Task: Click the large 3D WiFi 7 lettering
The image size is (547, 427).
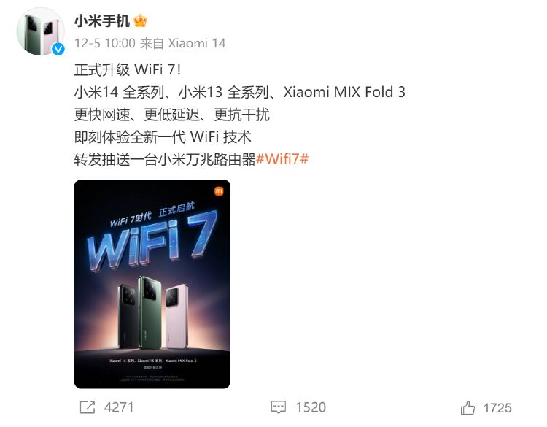Action: tap(152, 241)
